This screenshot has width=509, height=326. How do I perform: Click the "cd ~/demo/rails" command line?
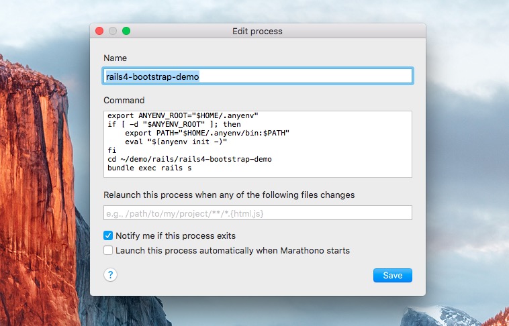click(x=189, y=159)
